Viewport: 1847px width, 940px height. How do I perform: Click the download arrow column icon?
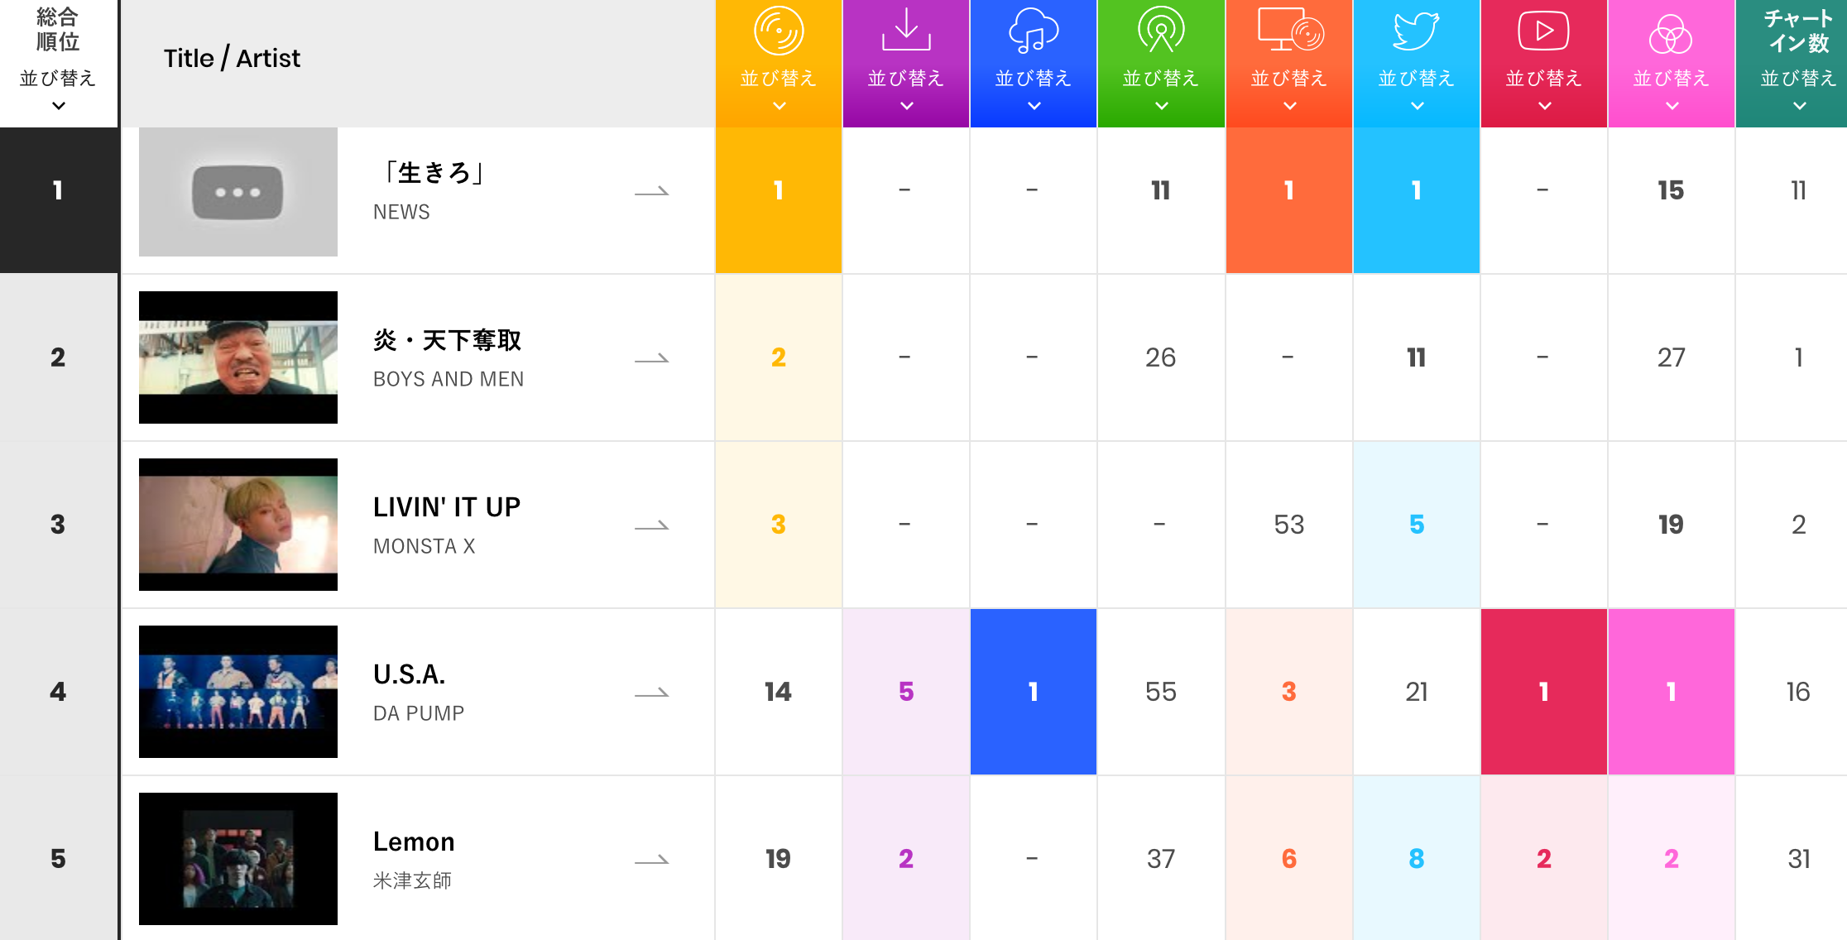pyautogui.click(x=906, y=30)
